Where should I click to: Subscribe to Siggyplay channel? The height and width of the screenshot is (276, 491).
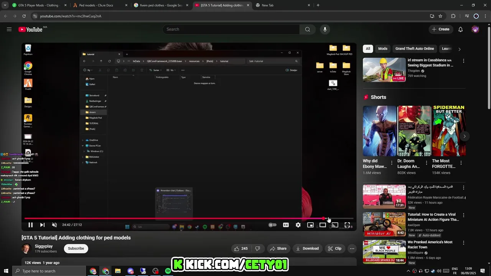pyautogui.click(x=76, y=248)
